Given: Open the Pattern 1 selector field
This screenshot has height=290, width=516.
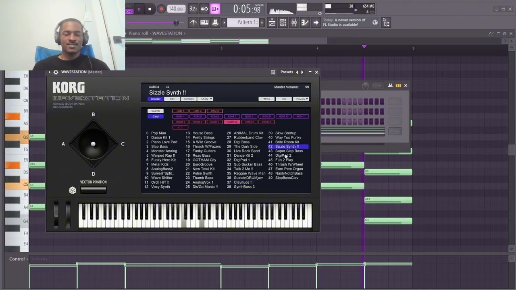Looking at the screenshot, I should tap(243, 23).
